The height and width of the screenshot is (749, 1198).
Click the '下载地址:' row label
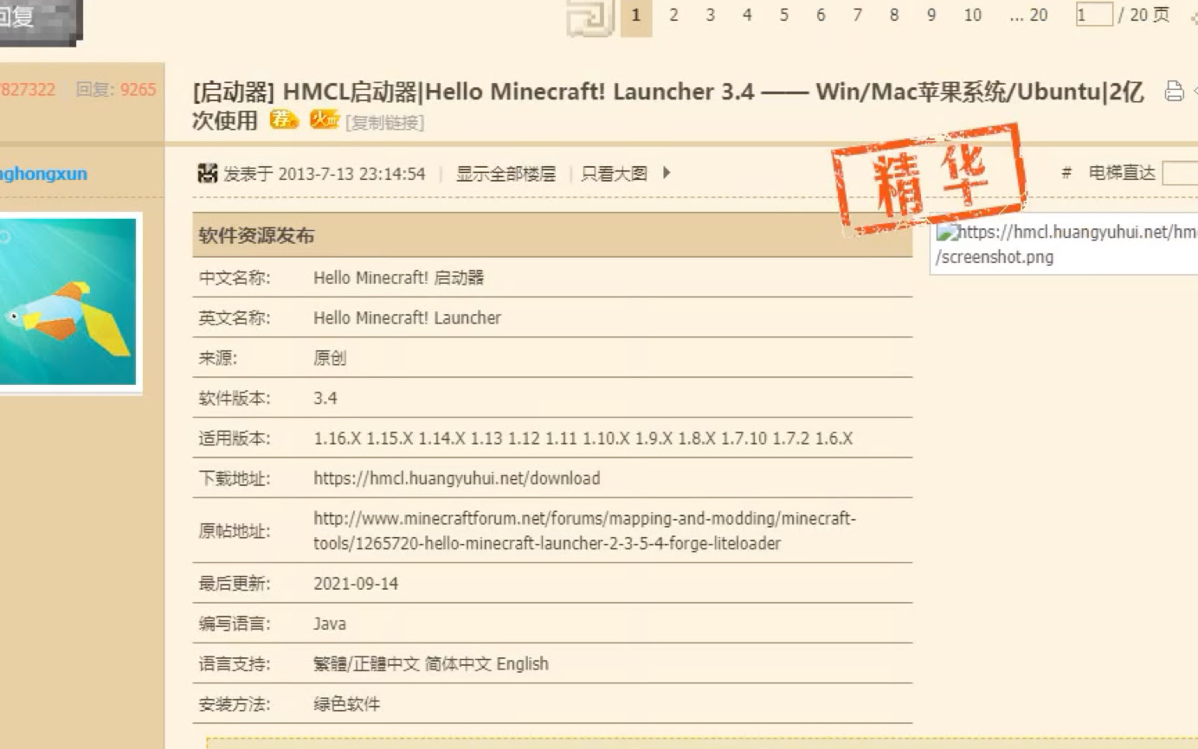pyautogui.click(x=235, y=478)
